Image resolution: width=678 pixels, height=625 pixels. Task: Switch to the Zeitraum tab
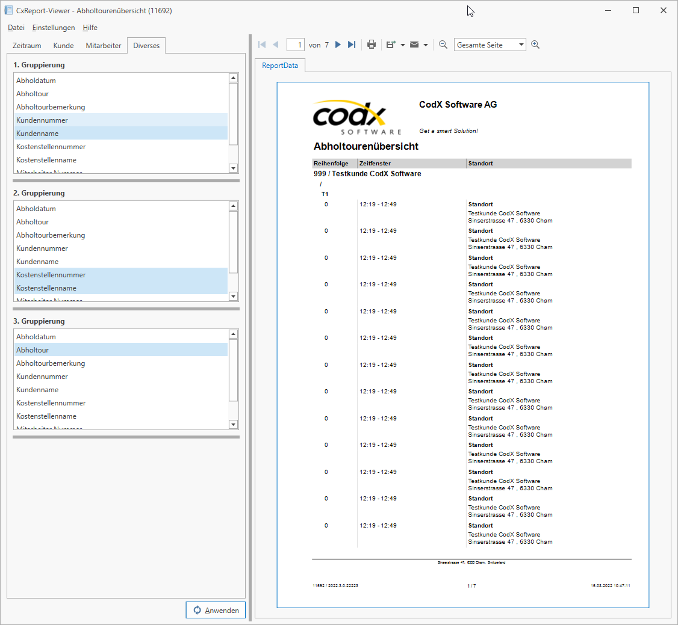click(x=26, y=45)
